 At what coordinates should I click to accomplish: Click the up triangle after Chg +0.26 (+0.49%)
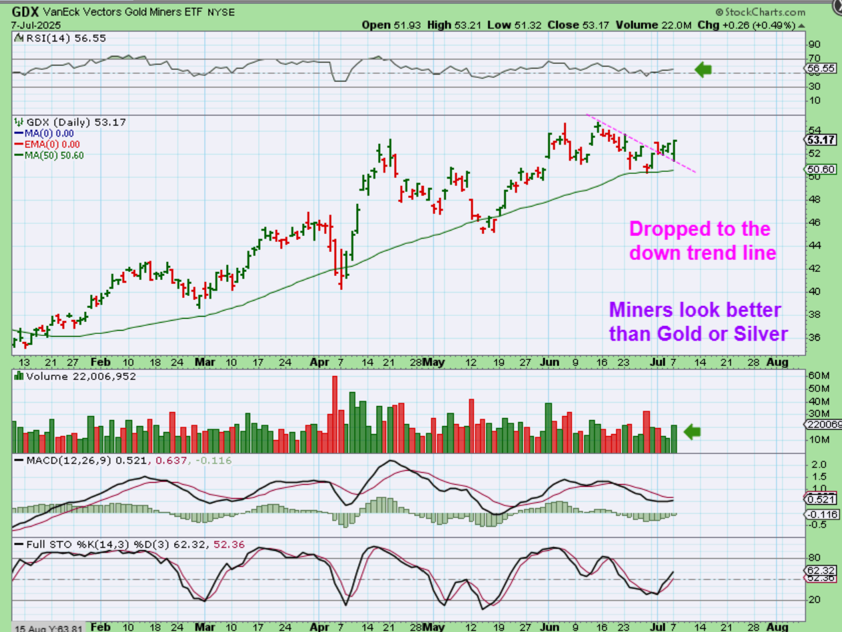point(800,25)
